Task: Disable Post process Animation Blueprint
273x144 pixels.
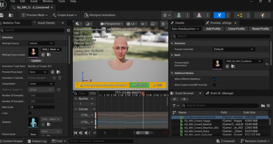Action: click(139, 85)
